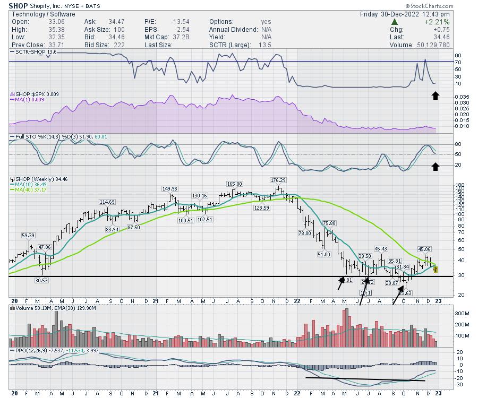This screenshot has height=398, width=478.
Task: Click the black arrow in the Full STO panel
Action: point(435,167)
